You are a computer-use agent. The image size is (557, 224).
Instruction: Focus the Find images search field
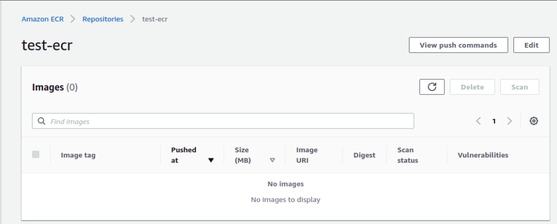tap(223, 121)
